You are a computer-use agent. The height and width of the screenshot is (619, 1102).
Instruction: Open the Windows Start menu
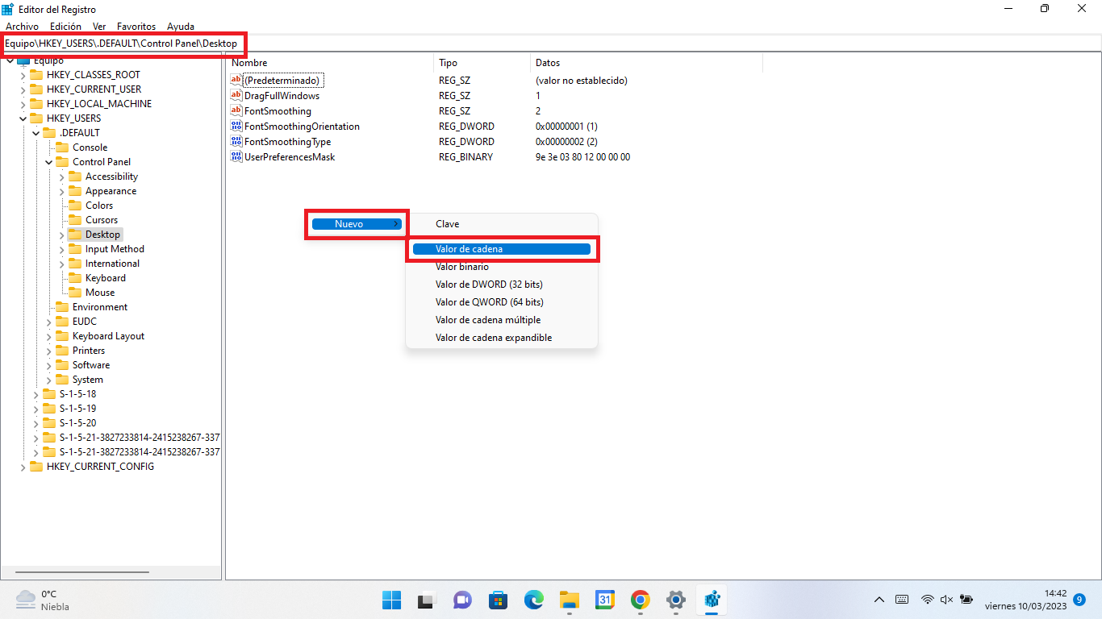[x=391, y=600]
